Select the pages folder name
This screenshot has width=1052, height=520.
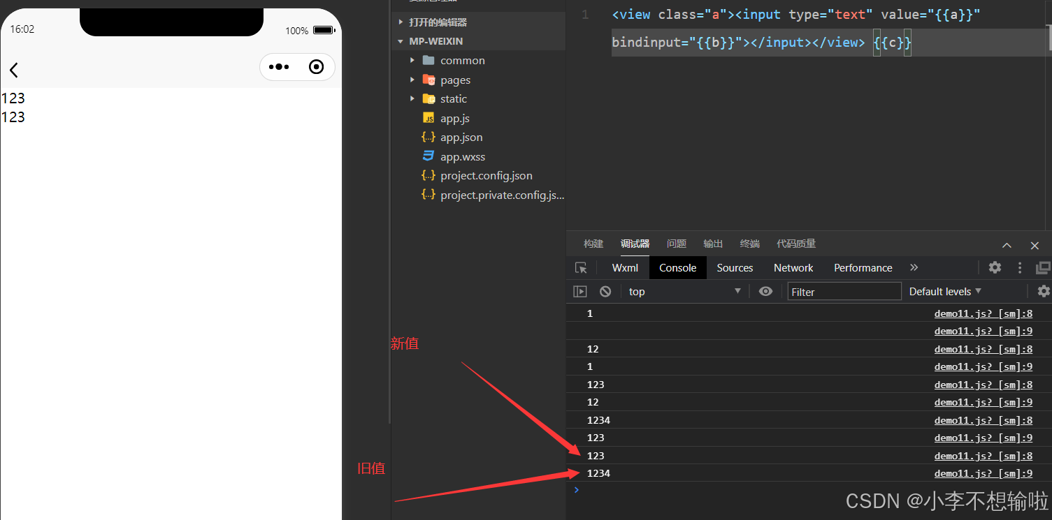(x=455, y=80)
